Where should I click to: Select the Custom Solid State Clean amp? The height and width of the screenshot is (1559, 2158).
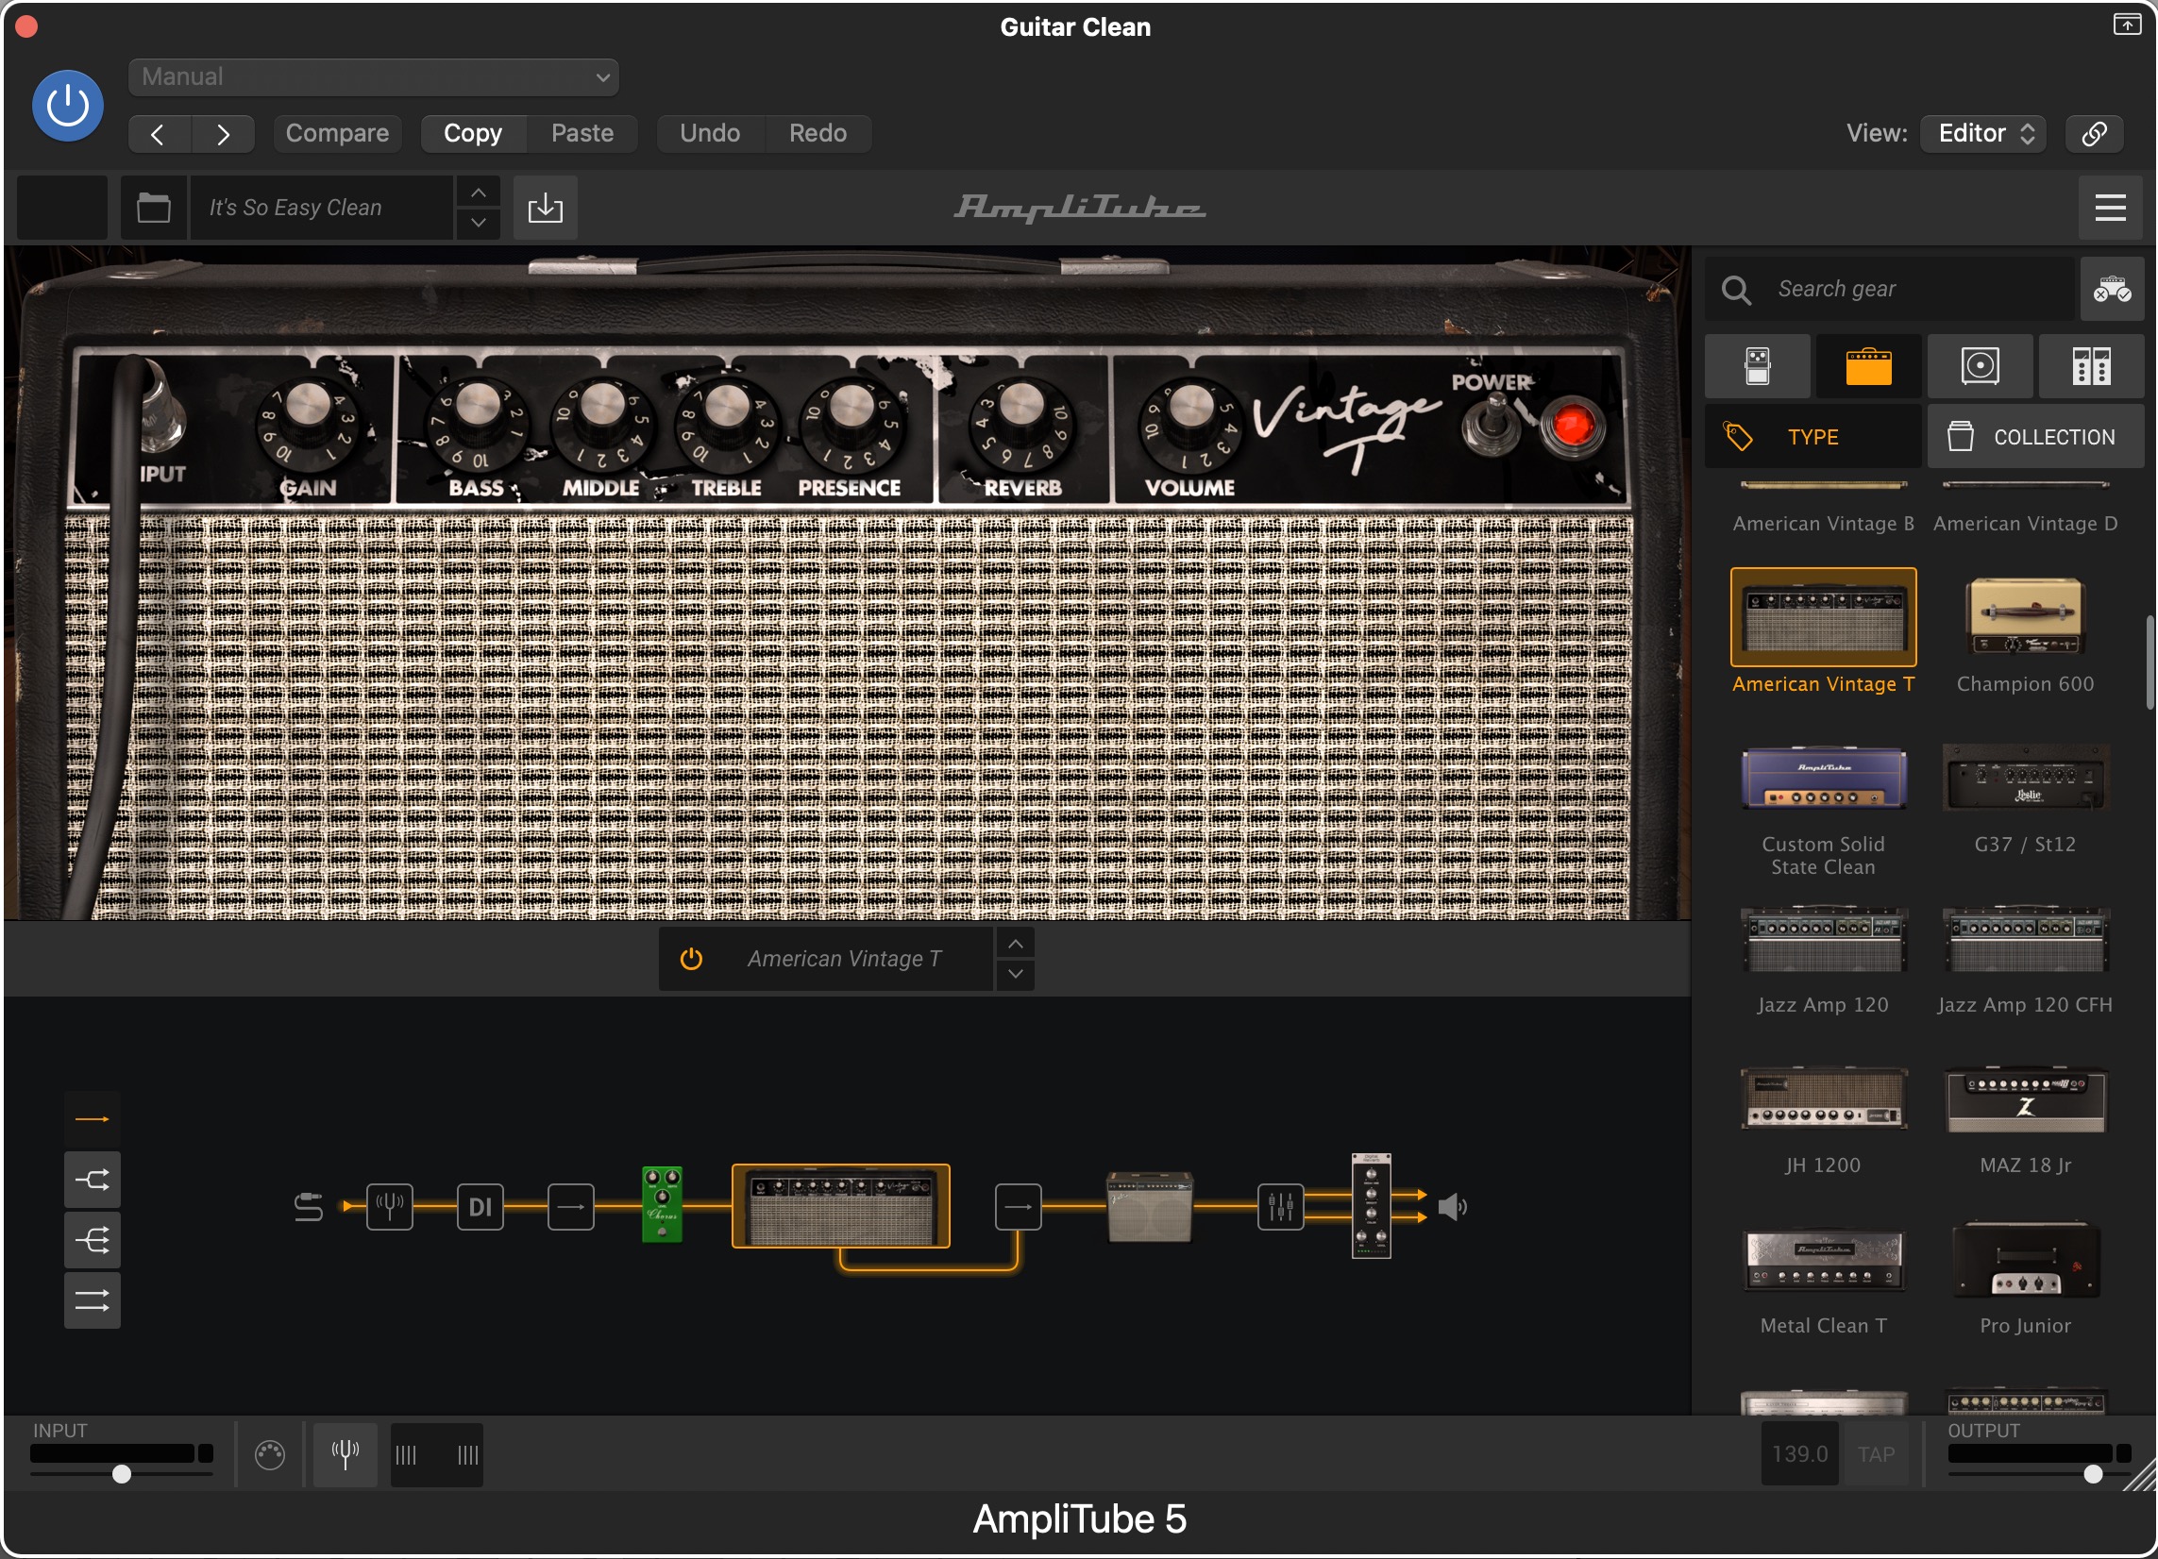point(1823,778)
